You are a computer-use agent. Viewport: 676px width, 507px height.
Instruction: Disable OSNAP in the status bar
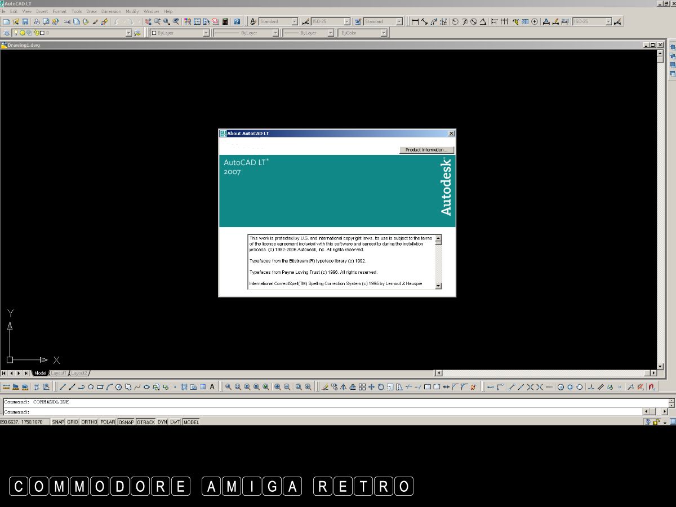click(126, 422)
